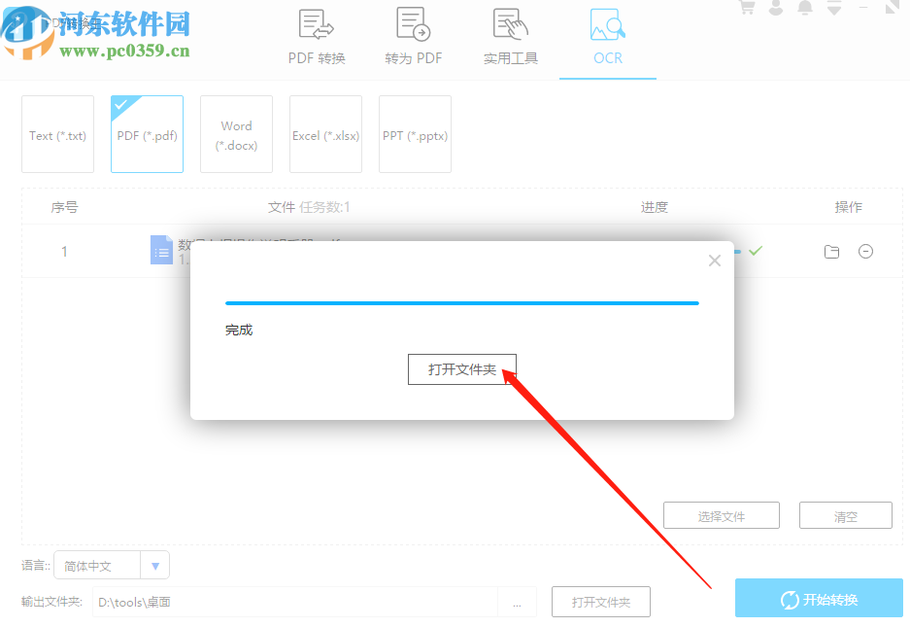Close the completion dialog with X
The image size is (910, 627).
tap(715, 261)
